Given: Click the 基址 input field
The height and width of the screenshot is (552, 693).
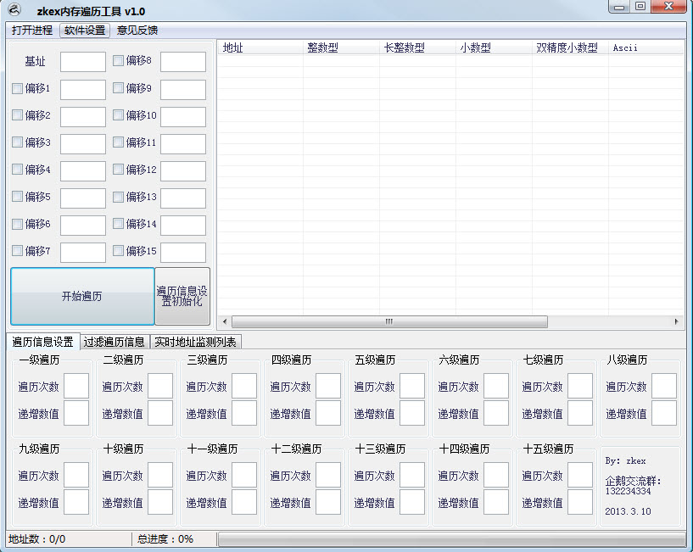Looking at the screenshot, I should pyautogui.click(x=82, y=62).
